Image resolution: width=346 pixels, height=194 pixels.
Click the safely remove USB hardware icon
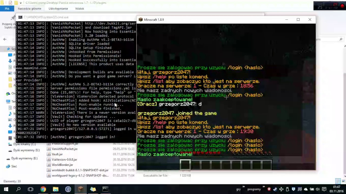(x=287, y=189)
